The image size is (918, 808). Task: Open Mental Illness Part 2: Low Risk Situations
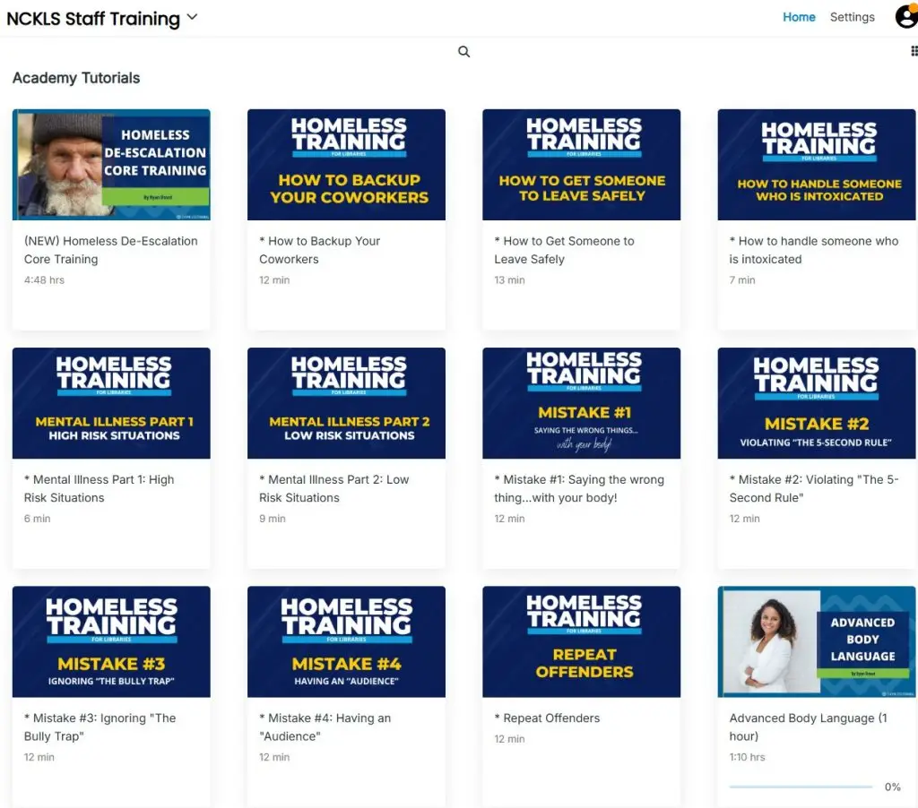(346, 402)
